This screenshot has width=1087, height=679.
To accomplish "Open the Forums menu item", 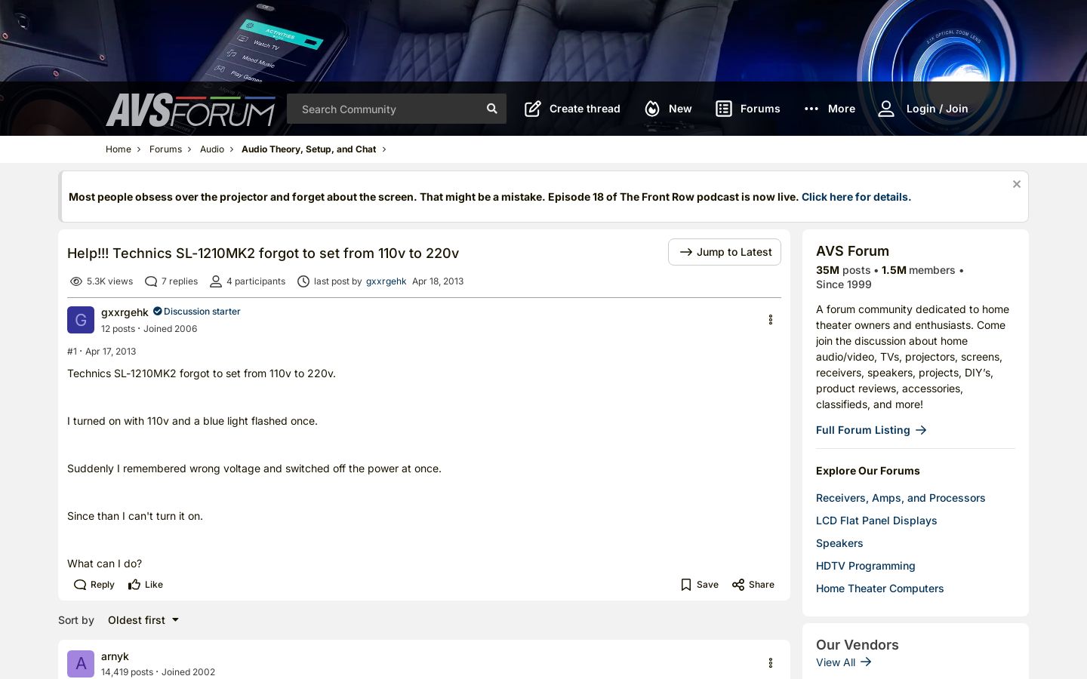I will coord(760,109).
